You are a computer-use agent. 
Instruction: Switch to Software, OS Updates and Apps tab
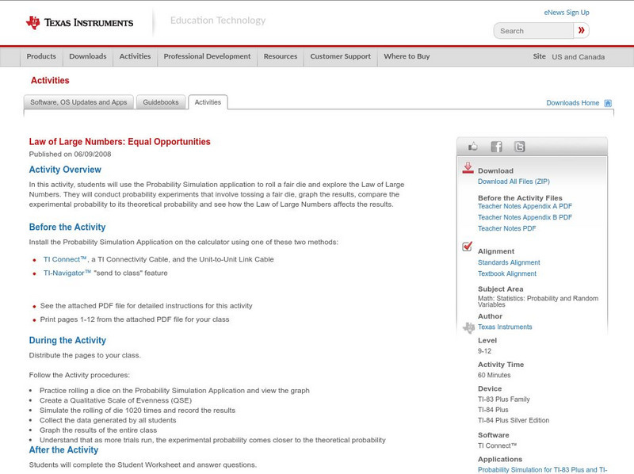(x=78, y=102)
